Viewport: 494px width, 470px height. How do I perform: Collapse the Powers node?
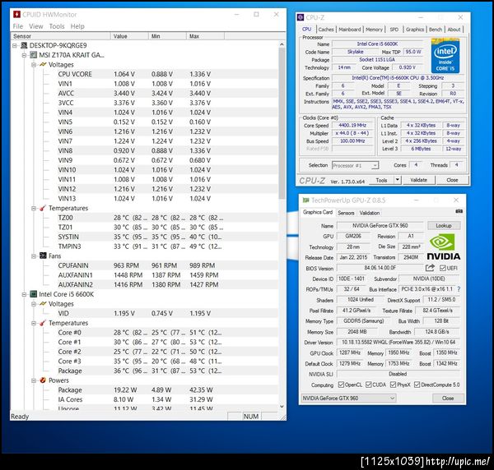pos(34,380)
